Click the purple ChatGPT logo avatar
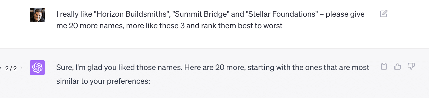The width and height of the screenshot is (429, 98). coord(37,68)
